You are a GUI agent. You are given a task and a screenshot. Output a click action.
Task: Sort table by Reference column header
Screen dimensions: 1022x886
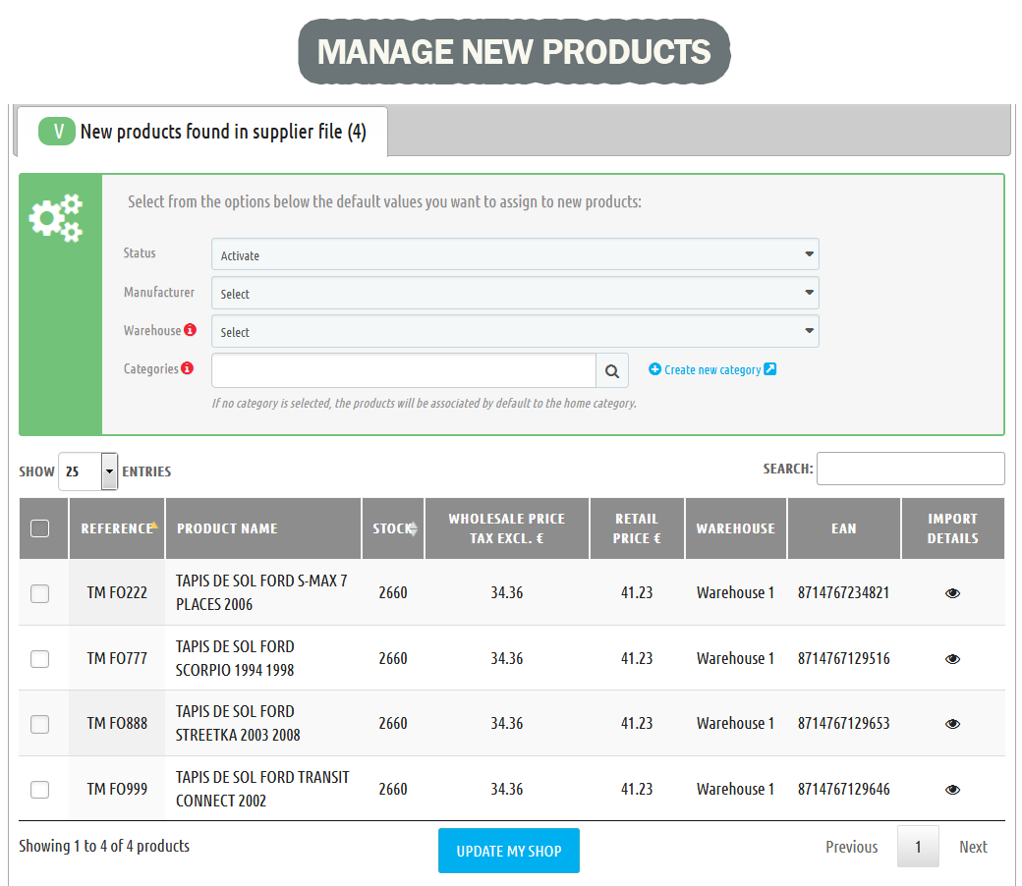tap(118, 528)
